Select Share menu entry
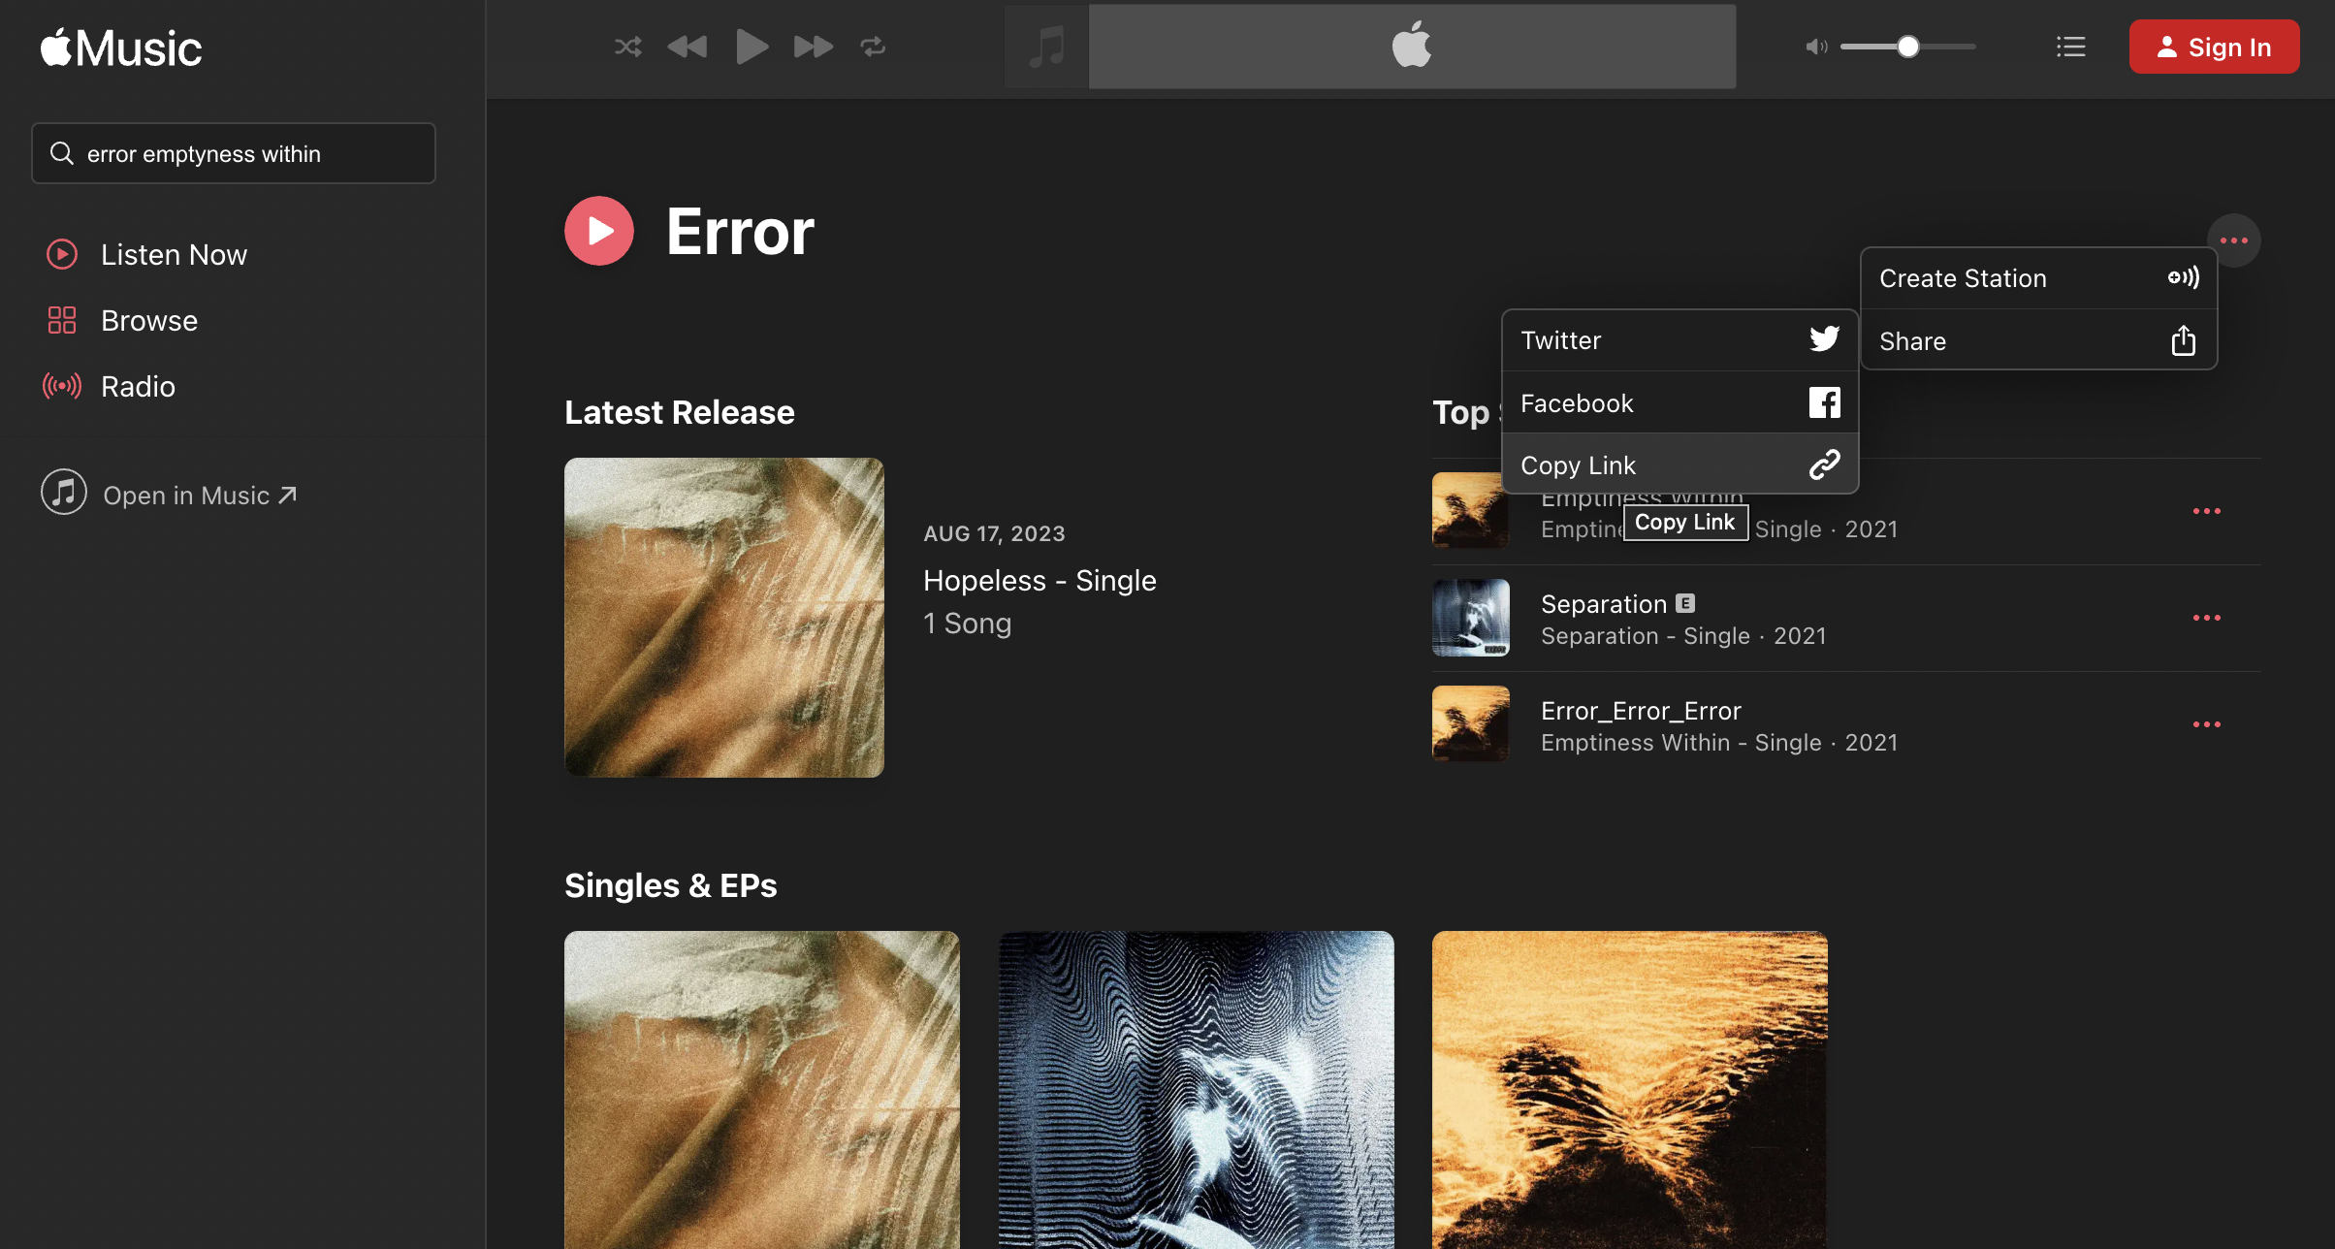The image size is (2335, 1249). pos(2038,340)
